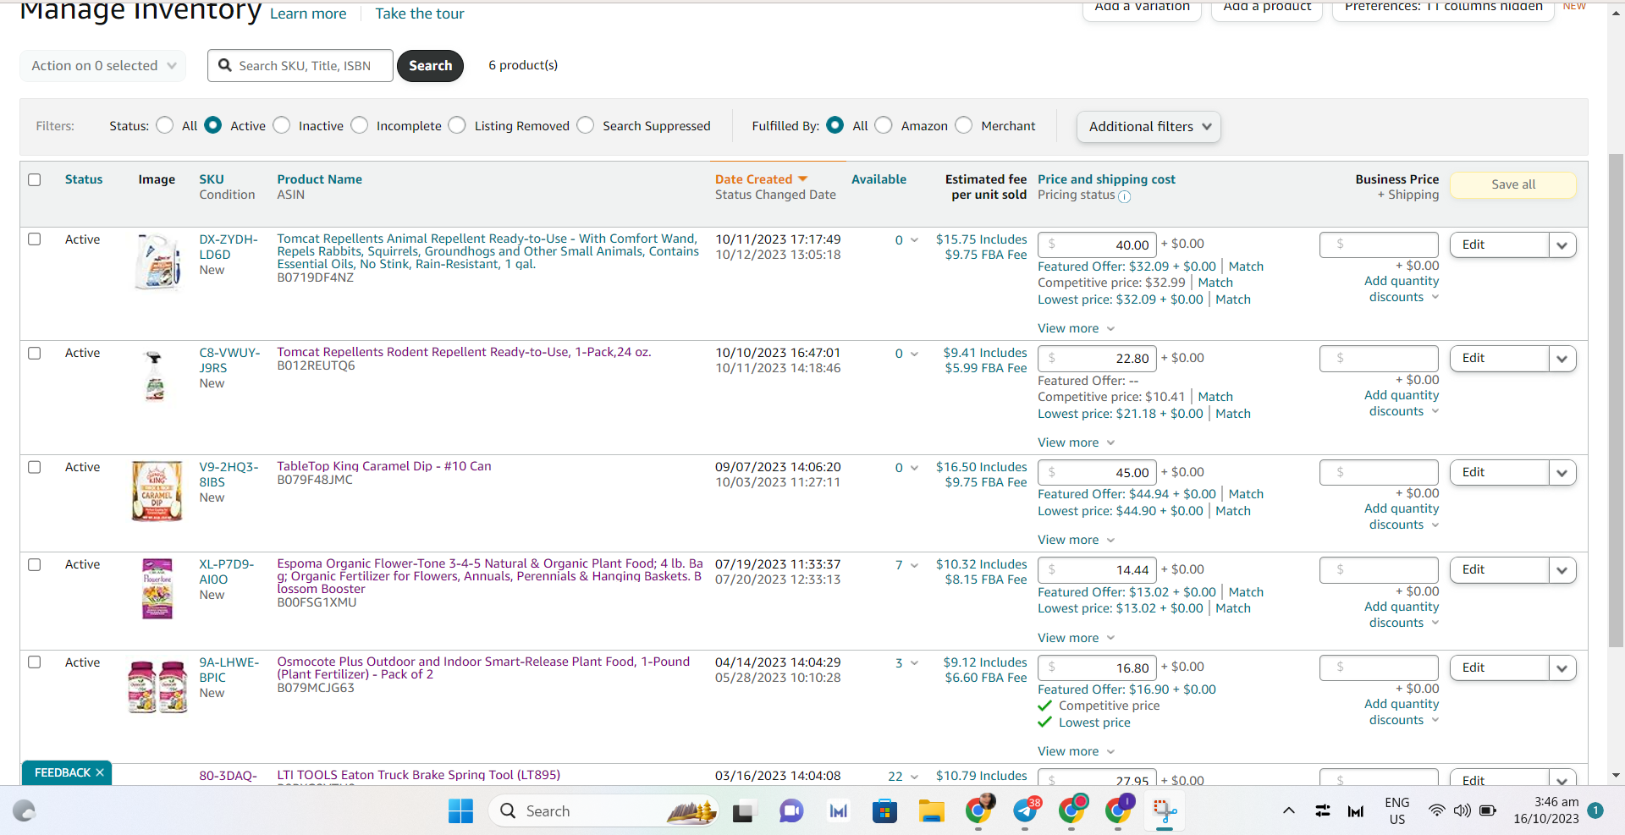Click the Business Price field for Osmocote row
Screen dimensions: 1625x835
click(x=1379, y=667)
